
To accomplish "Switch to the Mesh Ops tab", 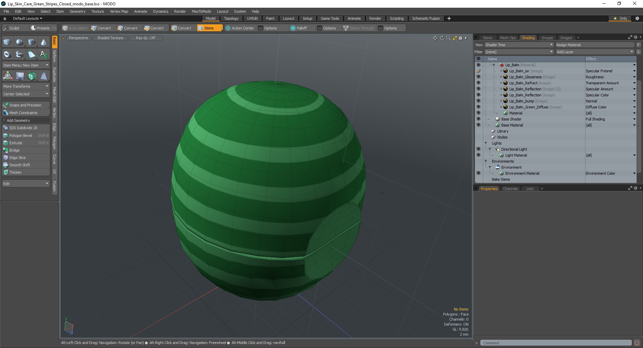I will coord(508,38).
